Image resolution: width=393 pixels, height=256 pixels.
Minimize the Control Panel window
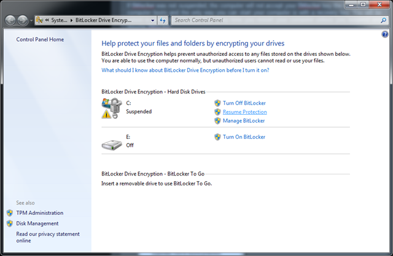coord(351,5)
